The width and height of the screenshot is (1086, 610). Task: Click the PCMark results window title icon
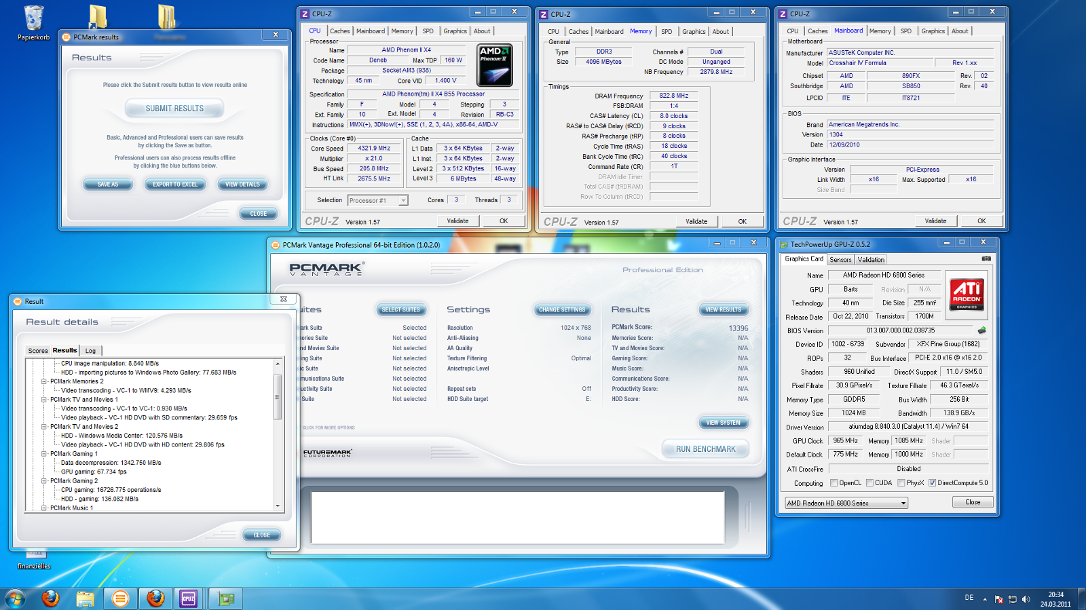(67, 37)
